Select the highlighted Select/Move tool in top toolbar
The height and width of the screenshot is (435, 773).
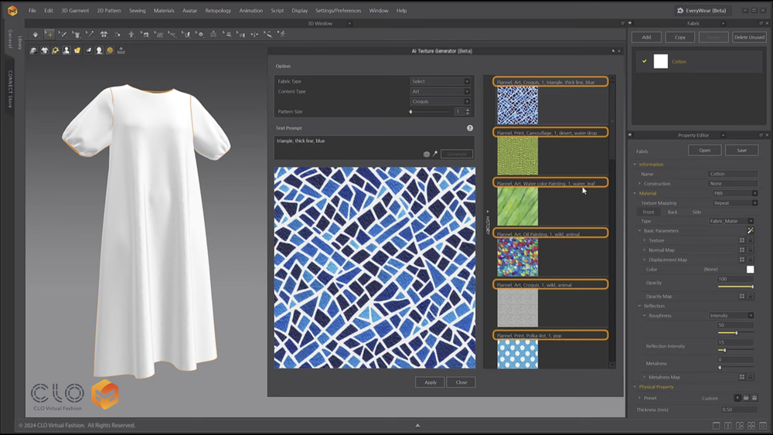49,34
